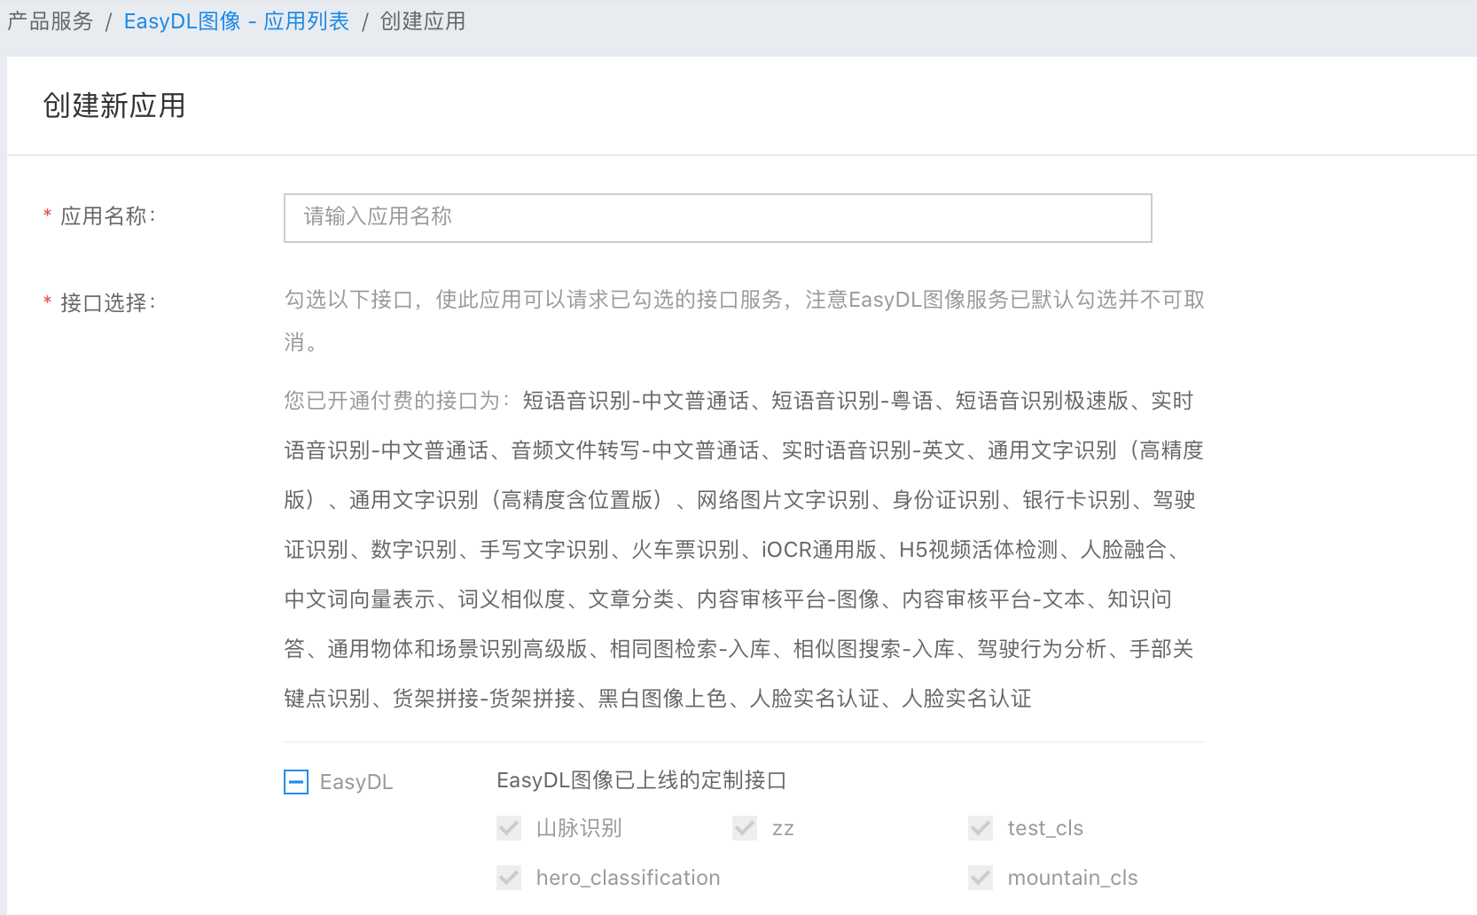Click the EasyDL图像已上线的定制接口 heading
The height and width of the screenshot is (915, 1477).
[x=642, y=780]
